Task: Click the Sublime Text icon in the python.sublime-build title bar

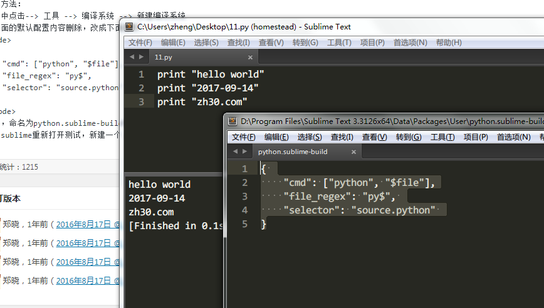Action: point(233,121)
